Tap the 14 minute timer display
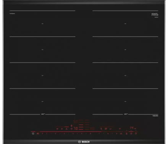 tap(132, 128)
